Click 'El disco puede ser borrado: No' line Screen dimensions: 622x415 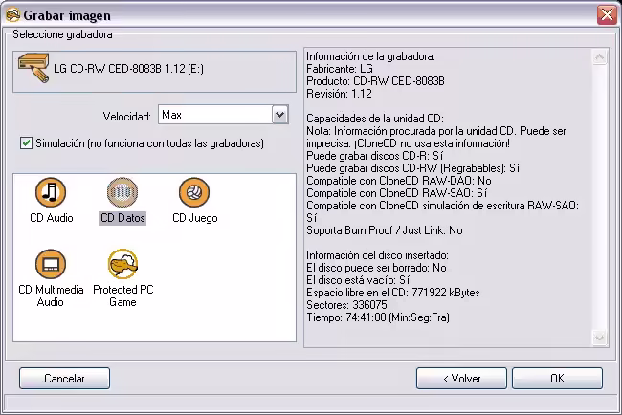coord(376,268)
